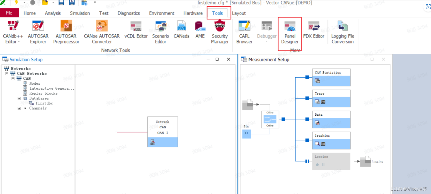
Task: Switch to the Hardware tab
Action: point(193,13)
